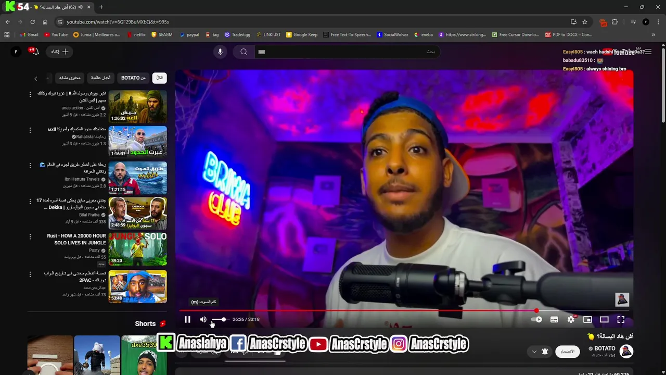Screen dimensions: 666x375
Task: Click the URL address bar
Action: (312, 22)
